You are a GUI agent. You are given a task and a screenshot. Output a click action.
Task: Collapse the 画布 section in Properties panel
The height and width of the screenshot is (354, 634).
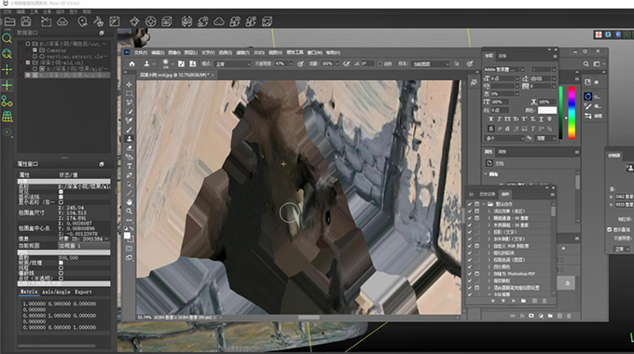[486, 174]
